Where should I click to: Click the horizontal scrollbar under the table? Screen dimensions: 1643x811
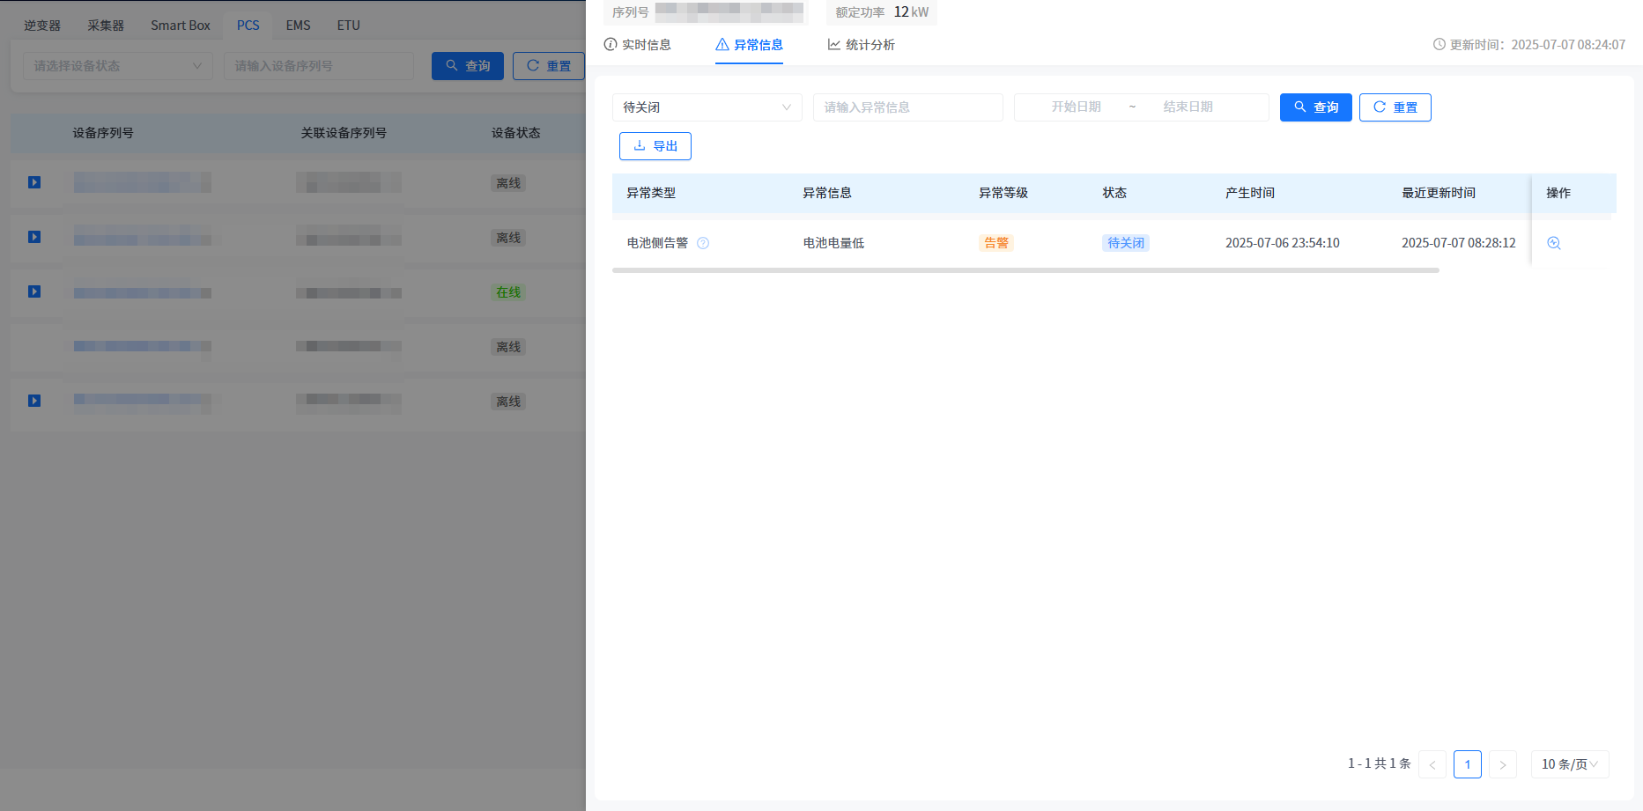(1025, 270)
